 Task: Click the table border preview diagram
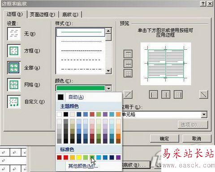point(166,64)
